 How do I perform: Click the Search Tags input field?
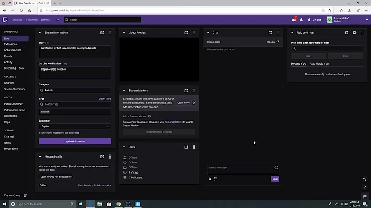75,104
